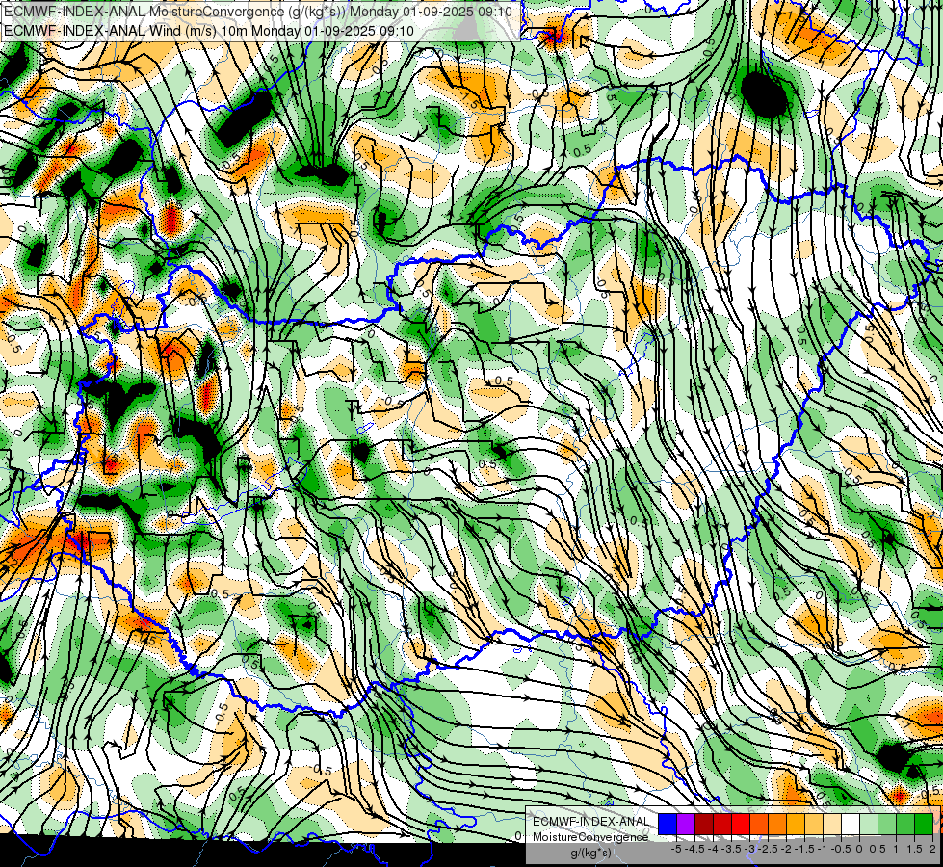Image resolution: width=943 pixels, height=867 pixels.
Task: Click the legend tick value '-2.5'
Action: point(768,849)
